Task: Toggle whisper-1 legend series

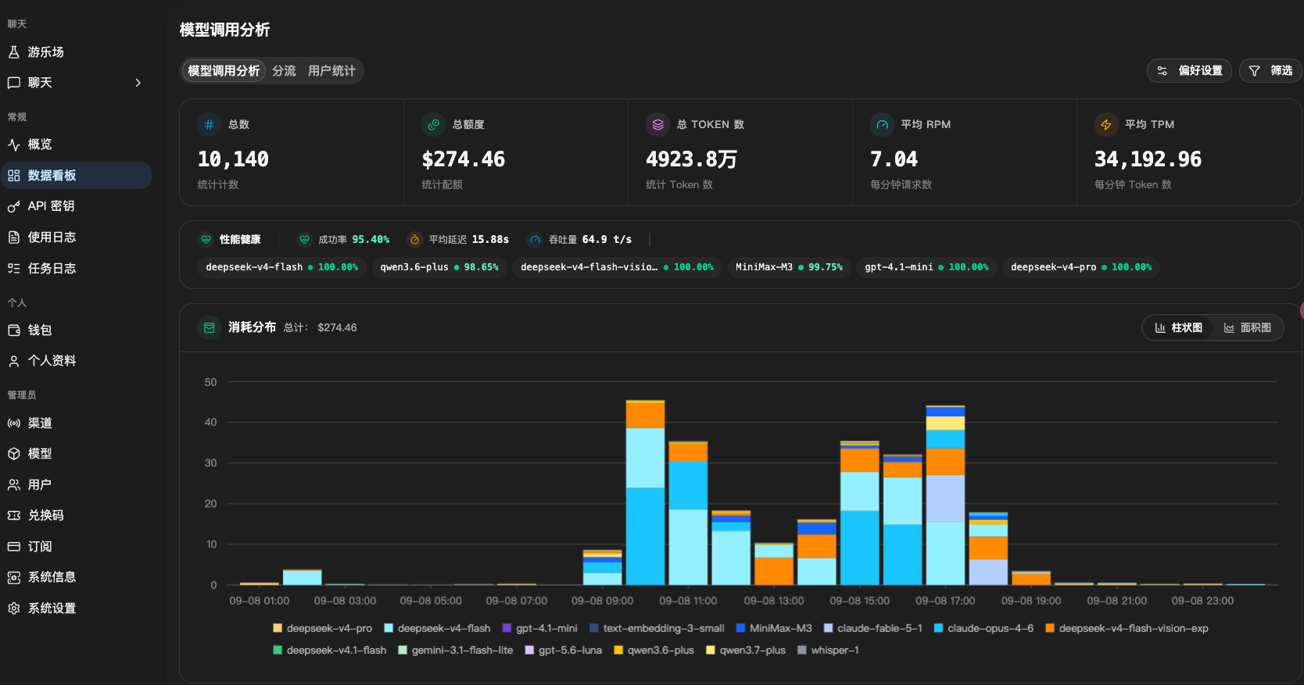Action: [x=828, y=651]
